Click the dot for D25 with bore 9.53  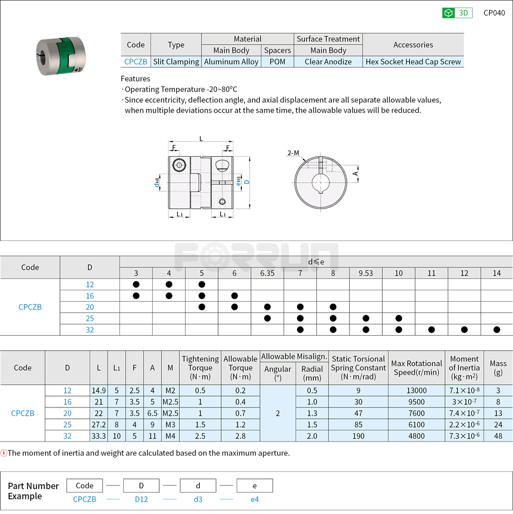(366, 318)
